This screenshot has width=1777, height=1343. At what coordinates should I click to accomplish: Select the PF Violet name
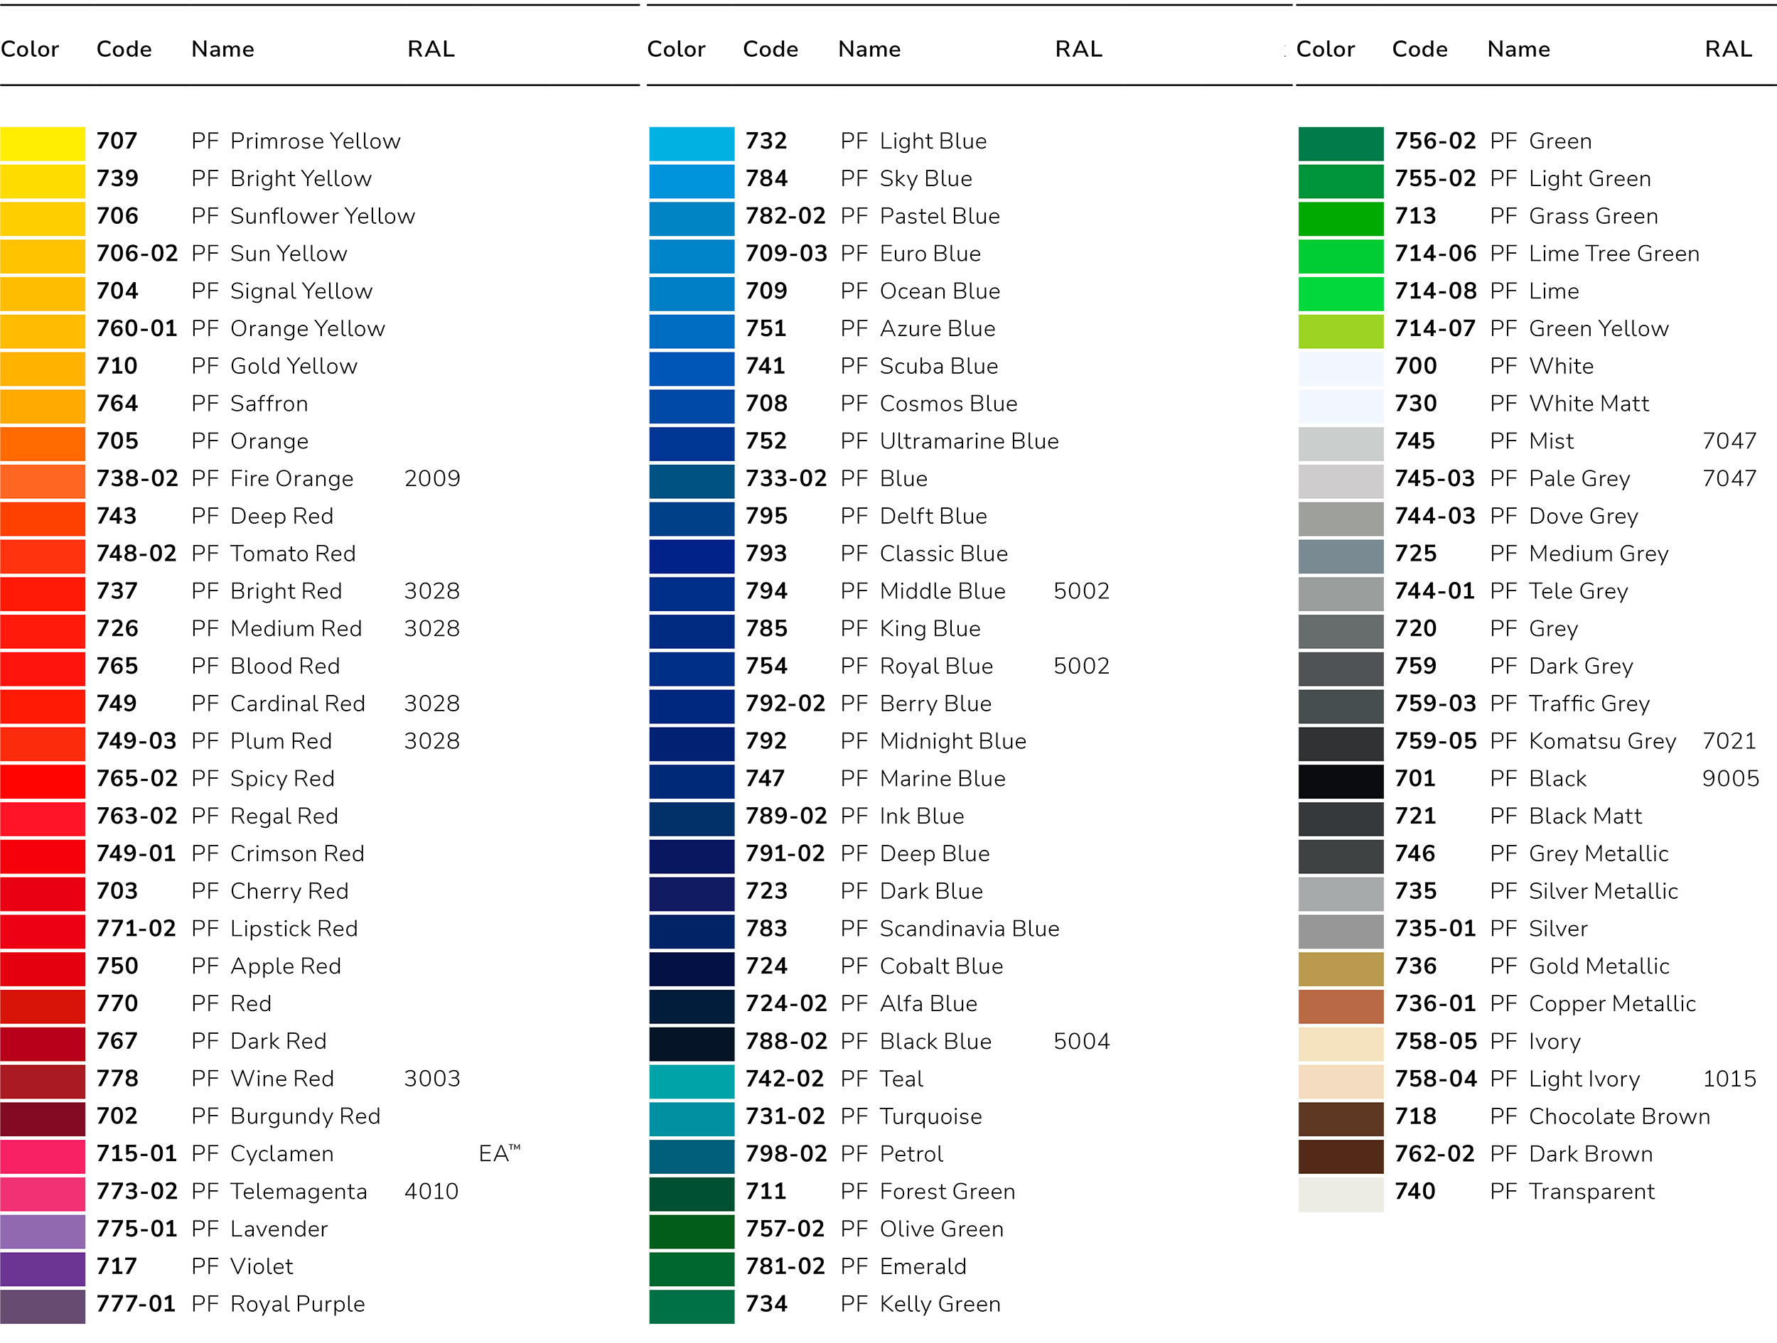[242, 1266]
